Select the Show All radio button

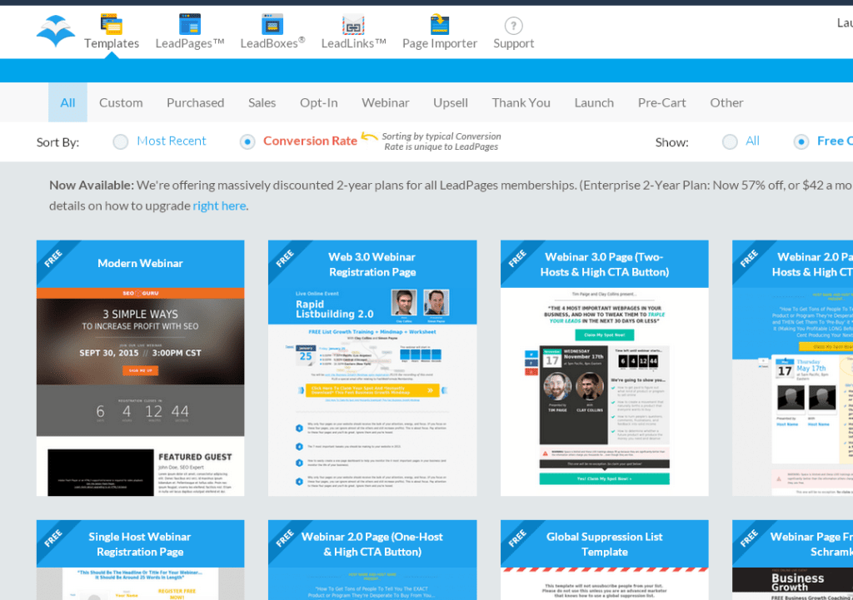pos(730,141)
